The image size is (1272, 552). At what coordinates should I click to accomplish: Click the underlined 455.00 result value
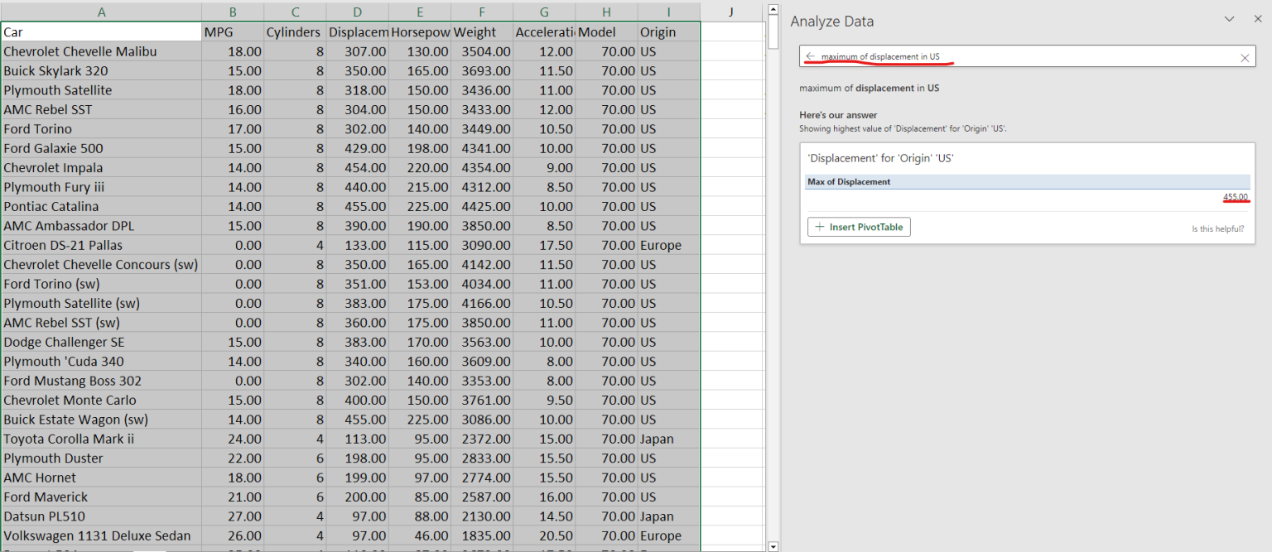[x=1237, y=198]
